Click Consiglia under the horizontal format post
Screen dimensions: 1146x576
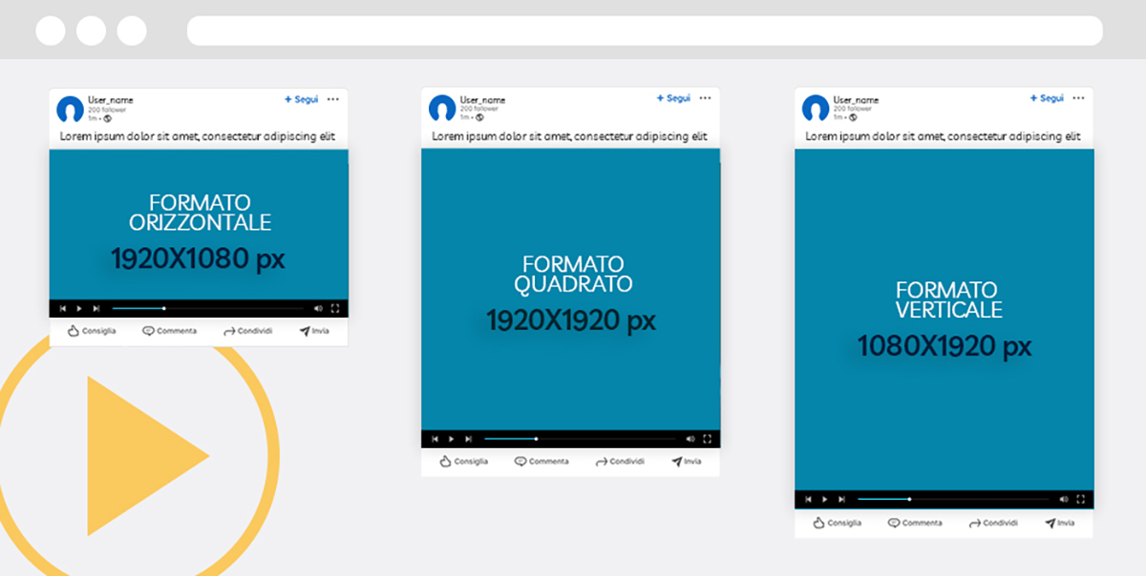92,331
